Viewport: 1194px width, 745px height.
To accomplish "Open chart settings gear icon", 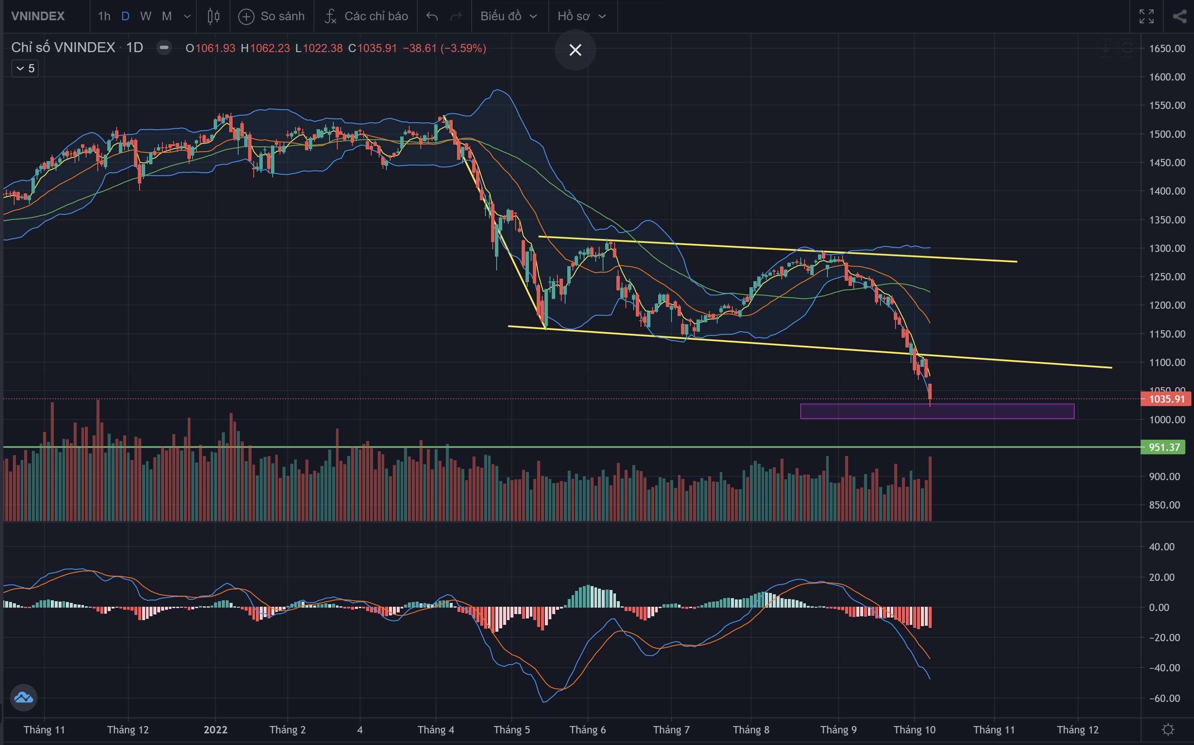I will tap(1168, 729).
